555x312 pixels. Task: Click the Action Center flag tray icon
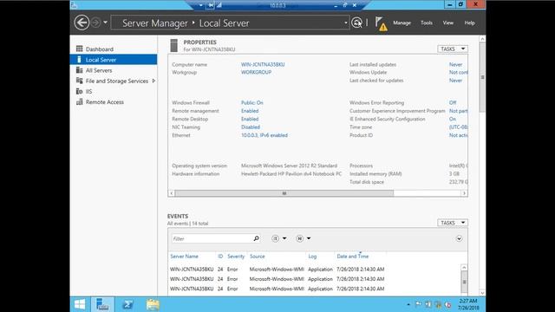[x=418, y=304]
